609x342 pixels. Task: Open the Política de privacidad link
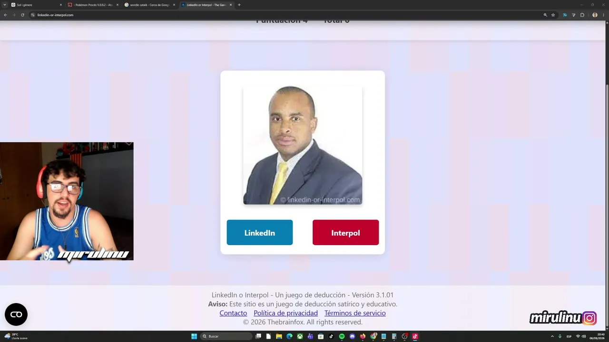click(285, 313)
